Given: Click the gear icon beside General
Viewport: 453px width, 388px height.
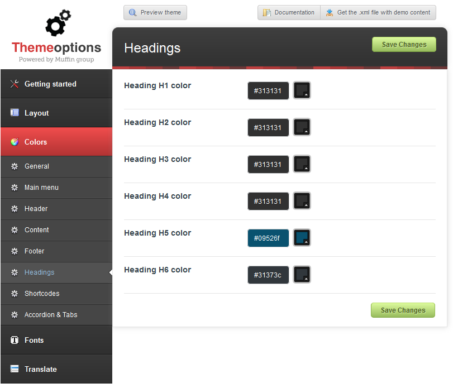Looking at the screenshot, I should coord(15,166).
